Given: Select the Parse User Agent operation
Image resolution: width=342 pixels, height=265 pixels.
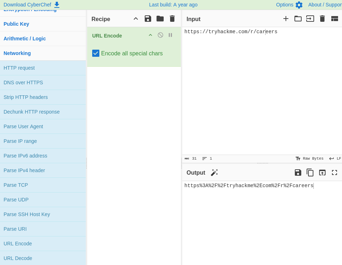Looking at the screenshot, I should 43,126.
